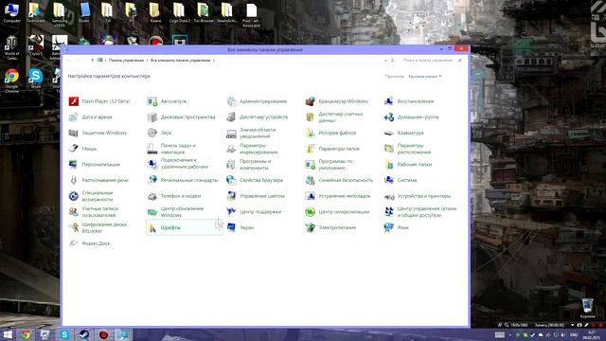Open the Крупные значки view dropdown
The image size is (606, 341).
tap(425, 77)
